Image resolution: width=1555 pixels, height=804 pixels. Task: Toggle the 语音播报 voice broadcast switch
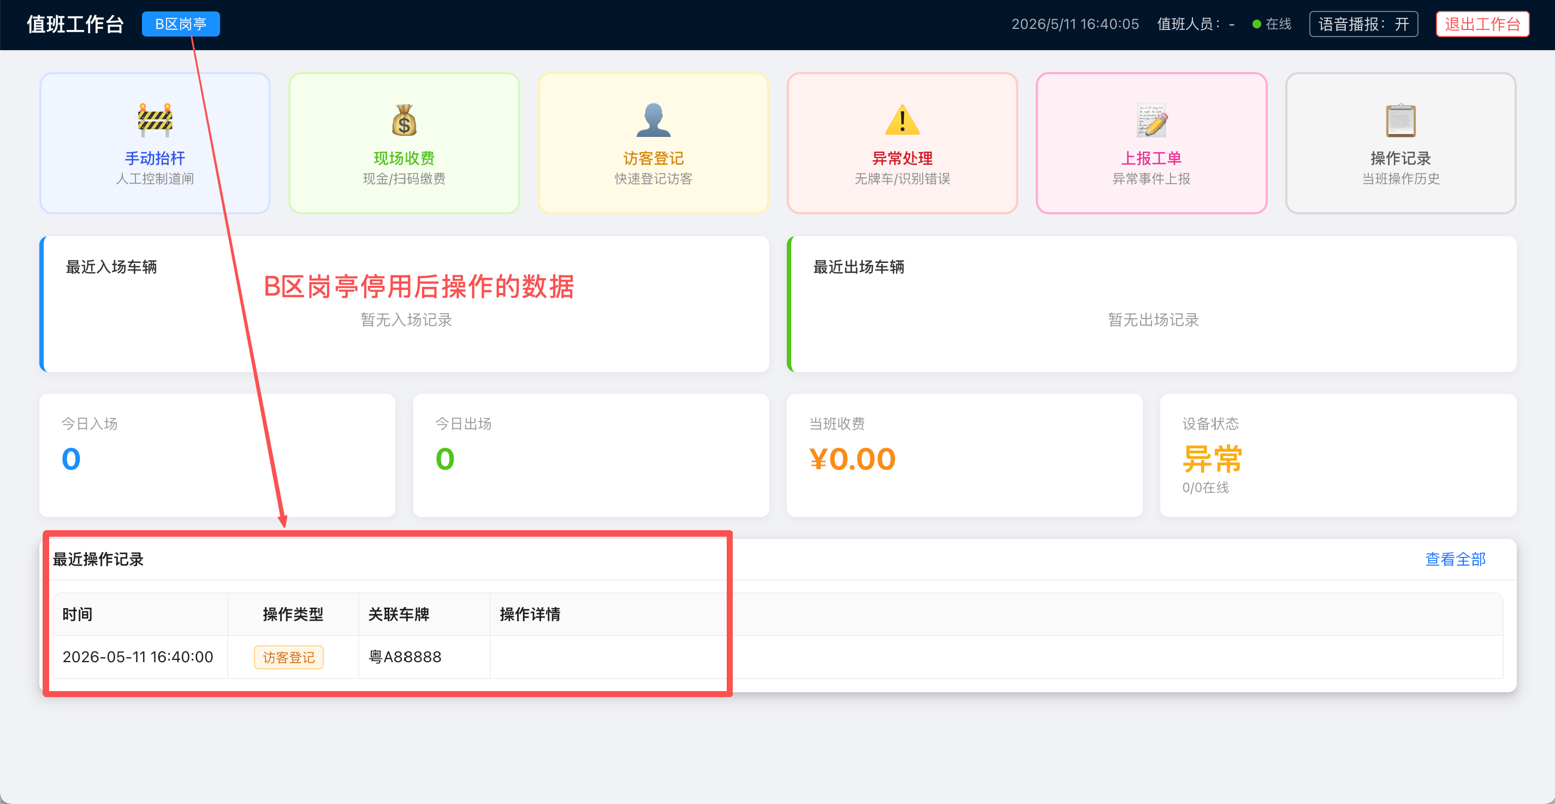click(x=1363, y=24)
